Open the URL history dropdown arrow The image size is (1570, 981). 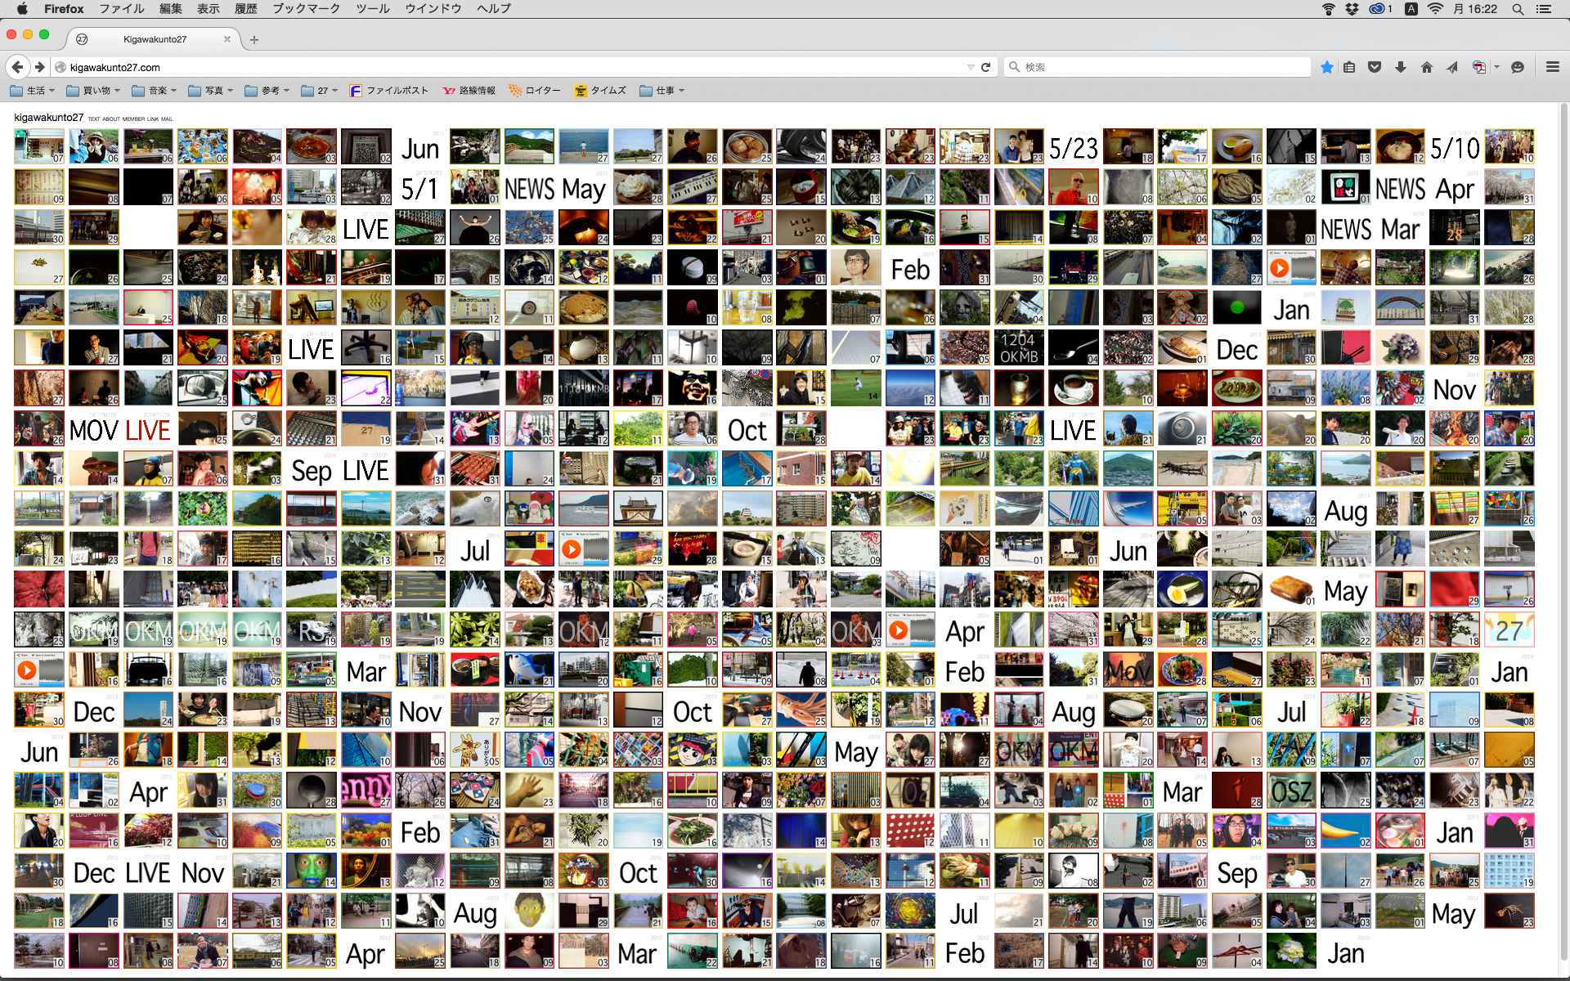click(970, 67)
